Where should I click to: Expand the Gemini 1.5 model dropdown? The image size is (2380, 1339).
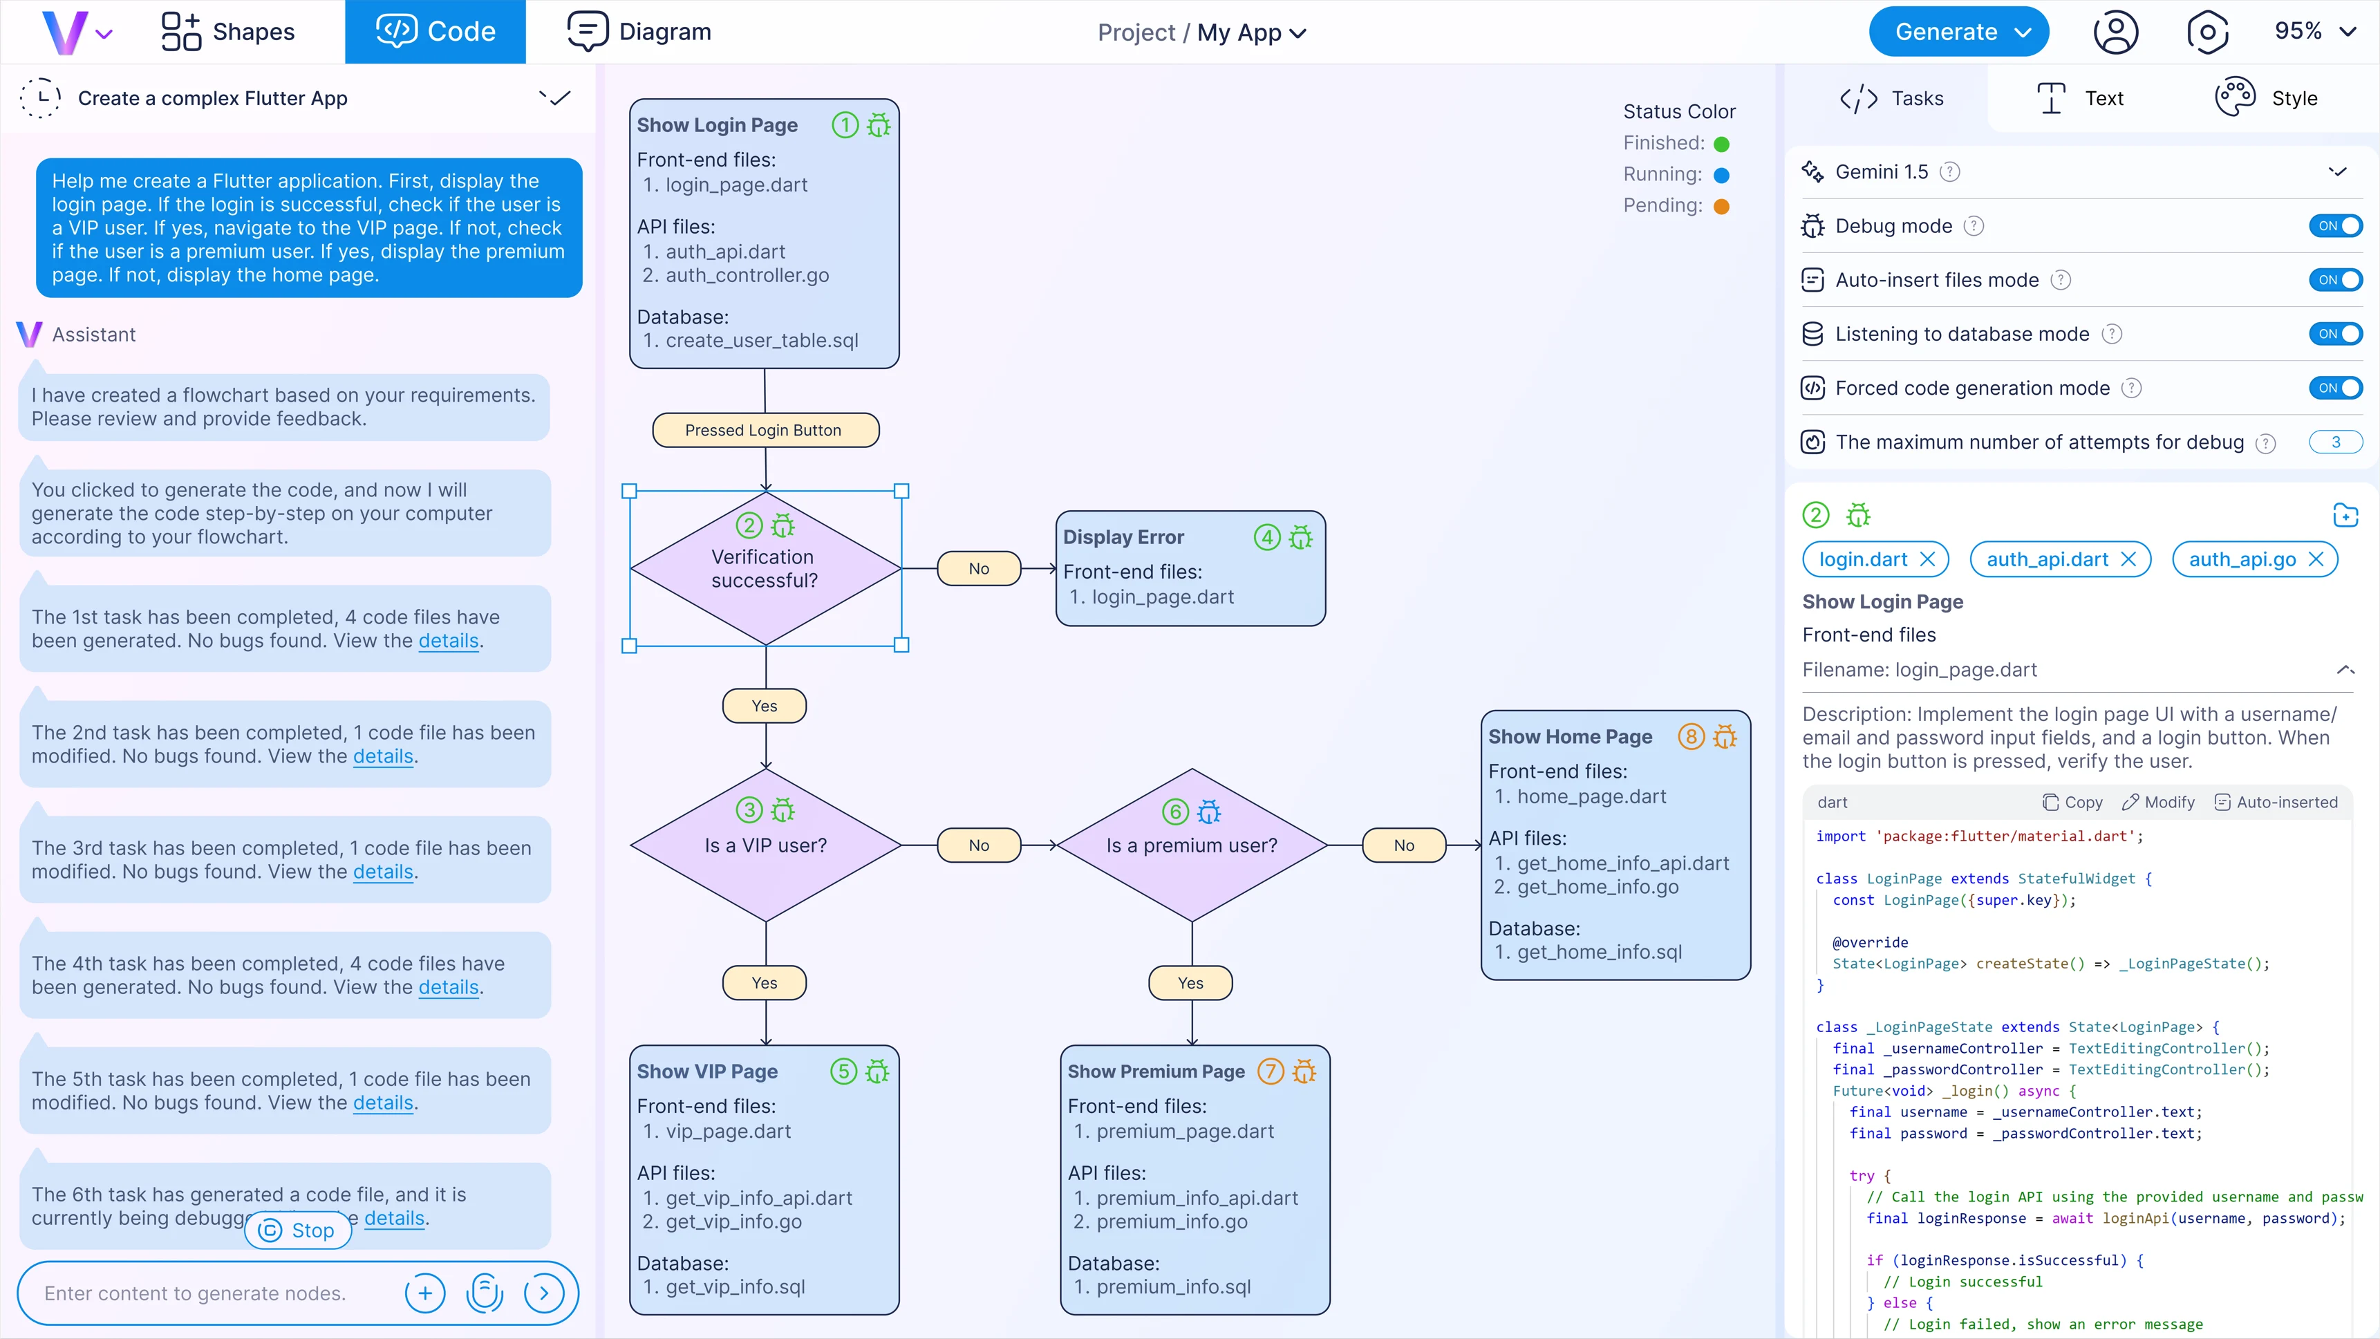[x=2338, y=172]
